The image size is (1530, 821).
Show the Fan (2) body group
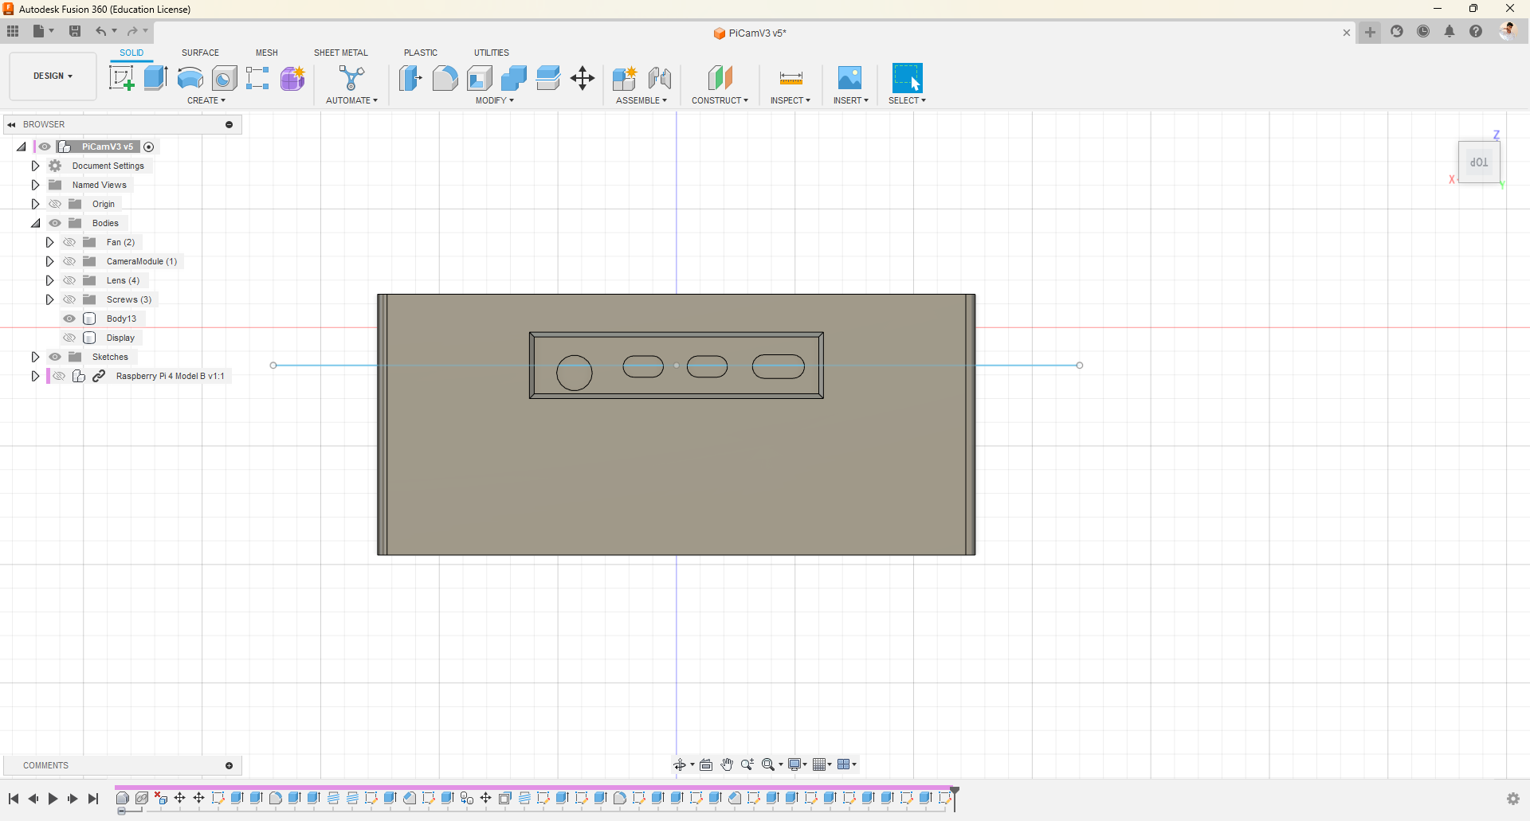click(x=69, y=242)
